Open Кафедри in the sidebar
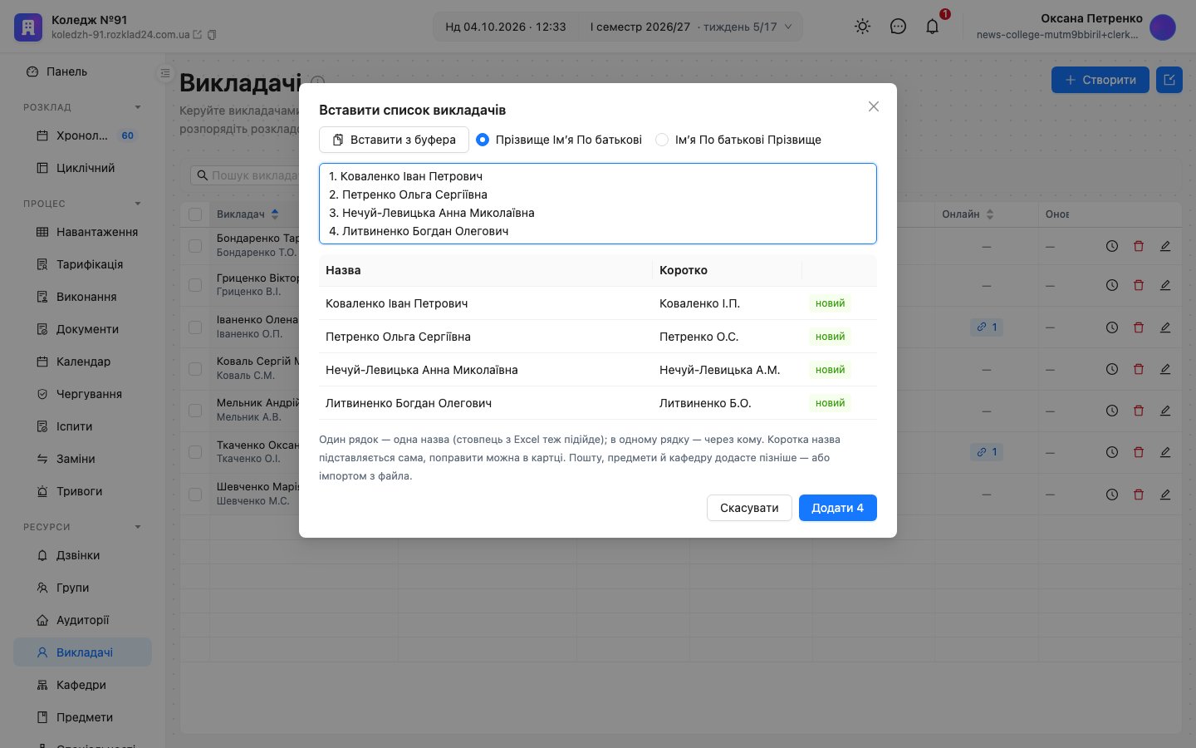 pyautogui.click(x=82, y=685)
